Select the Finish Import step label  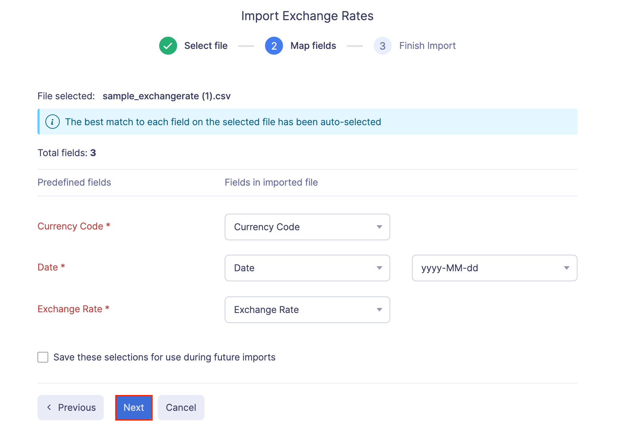427,46
